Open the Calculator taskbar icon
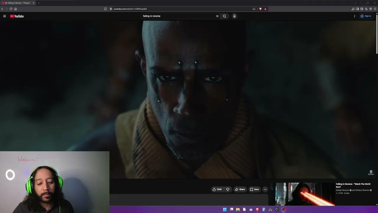This screenshot has width=378, height=213. coord(264,209)
